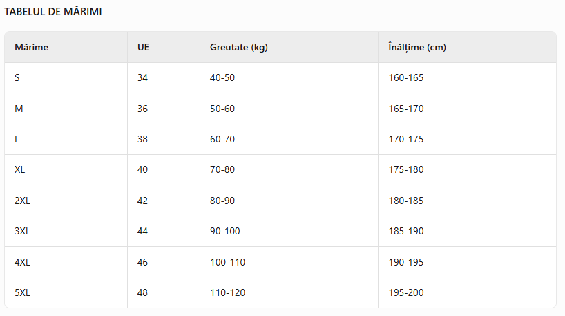Click the UE column header

coord(143,47)
